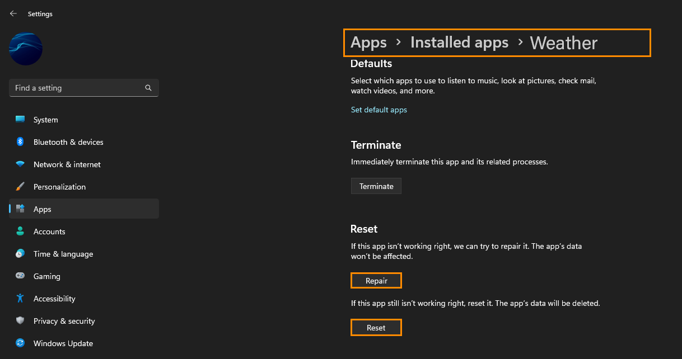Open Personalization settings page
The image size is (682, 359).
click(x=84, y=187)
